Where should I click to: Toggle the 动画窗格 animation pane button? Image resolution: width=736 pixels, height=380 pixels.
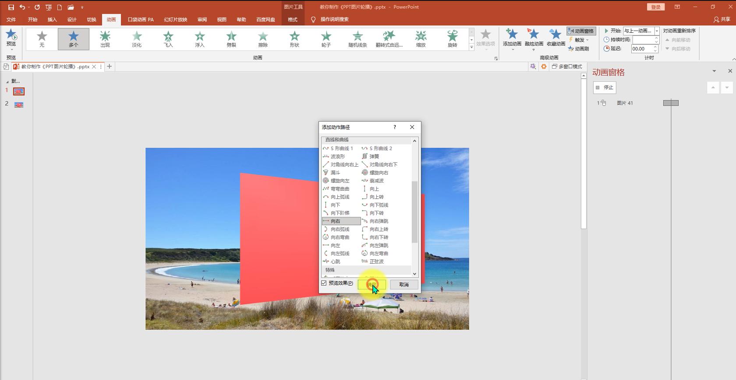[581, 31]
